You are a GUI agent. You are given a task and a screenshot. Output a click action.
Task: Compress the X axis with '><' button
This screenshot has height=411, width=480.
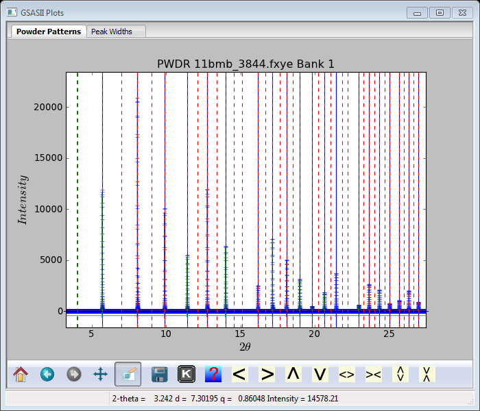374,374
